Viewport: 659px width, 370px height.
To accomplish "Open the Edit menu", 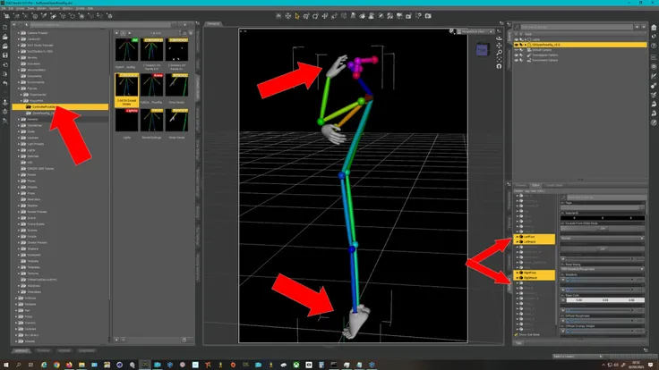I will click(x=11, y=8).
